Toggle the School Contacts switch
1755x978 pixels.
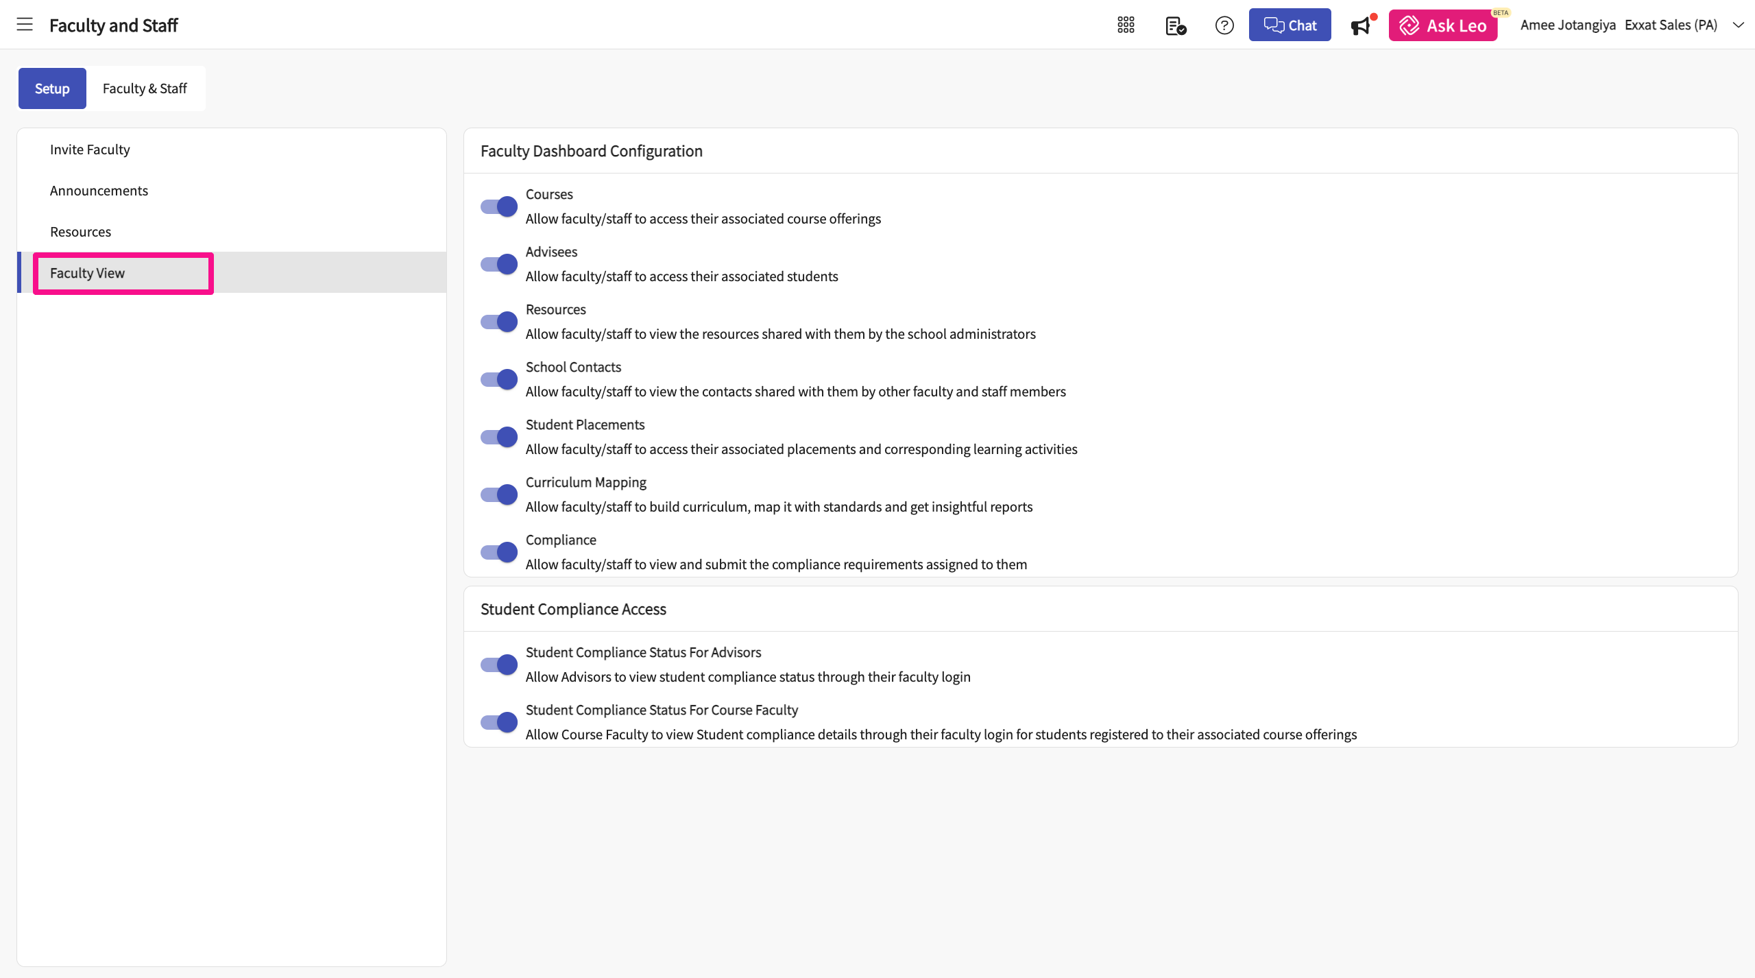click(x=498, y=379)
